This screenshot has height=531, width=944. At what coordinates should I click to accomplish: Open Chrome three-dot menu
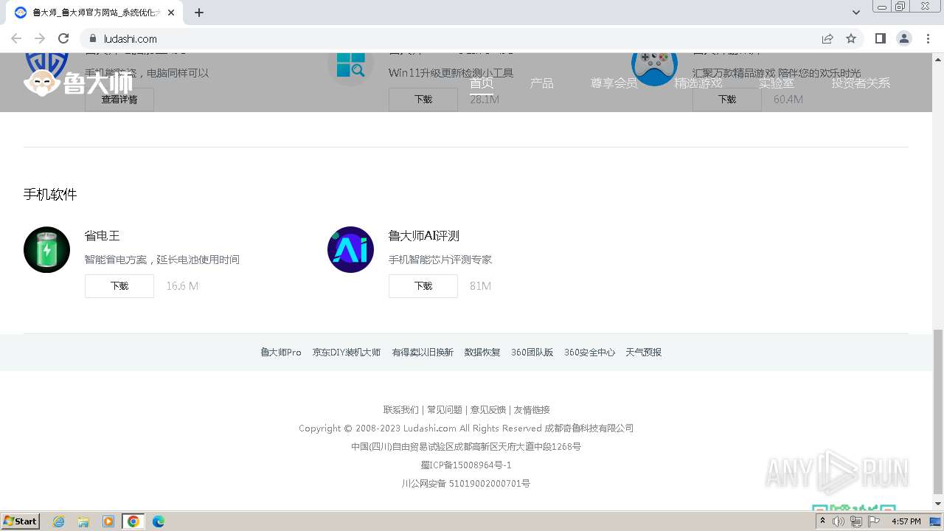929,38
